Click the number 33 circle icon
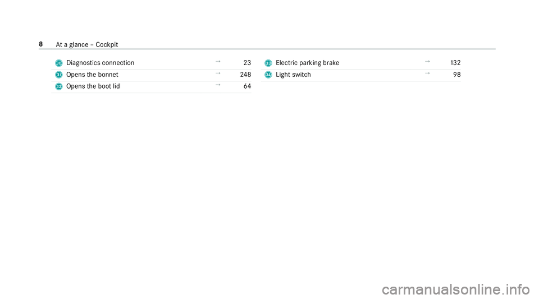The image size is (539, 299). 268,63
